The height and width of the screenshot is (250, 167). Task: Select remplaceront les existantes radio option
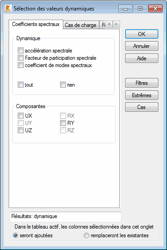(116, 235)
